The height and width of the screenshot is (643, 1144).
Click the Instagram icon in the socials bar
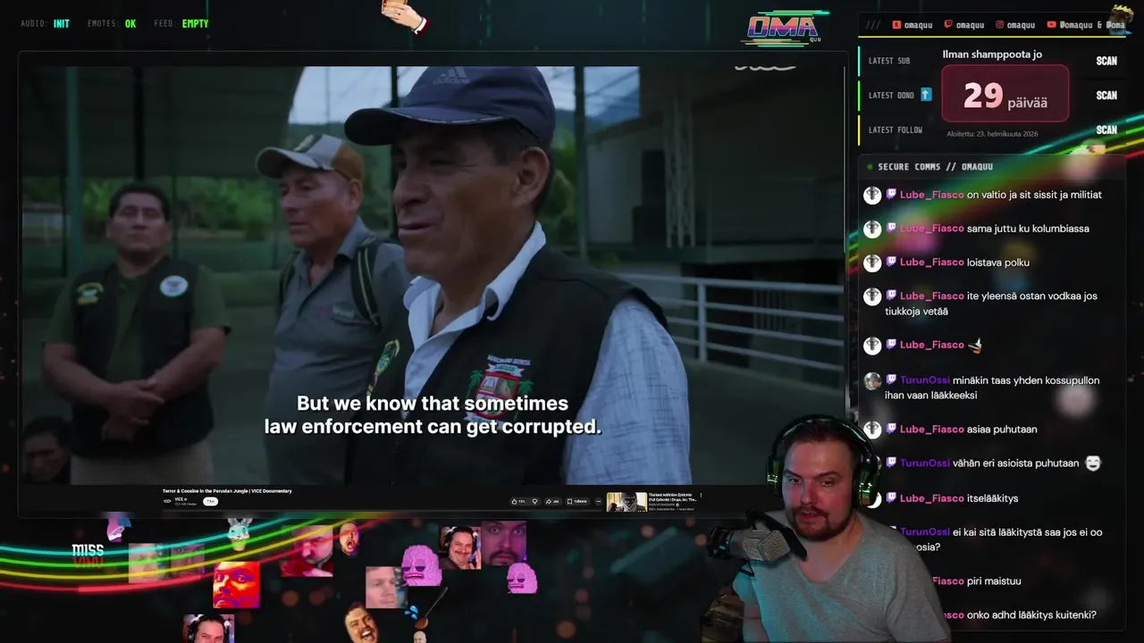pyautogui.click(x=1001, y=25)
